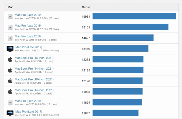The height and width of the screenshot is (119, 182).
Task: Open the iMac Pro (Late 2017) link scoring 13419
Action: [28, 47]
